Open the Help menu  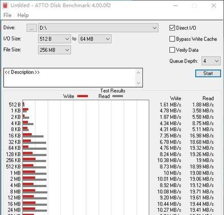(x=23, y=15)
